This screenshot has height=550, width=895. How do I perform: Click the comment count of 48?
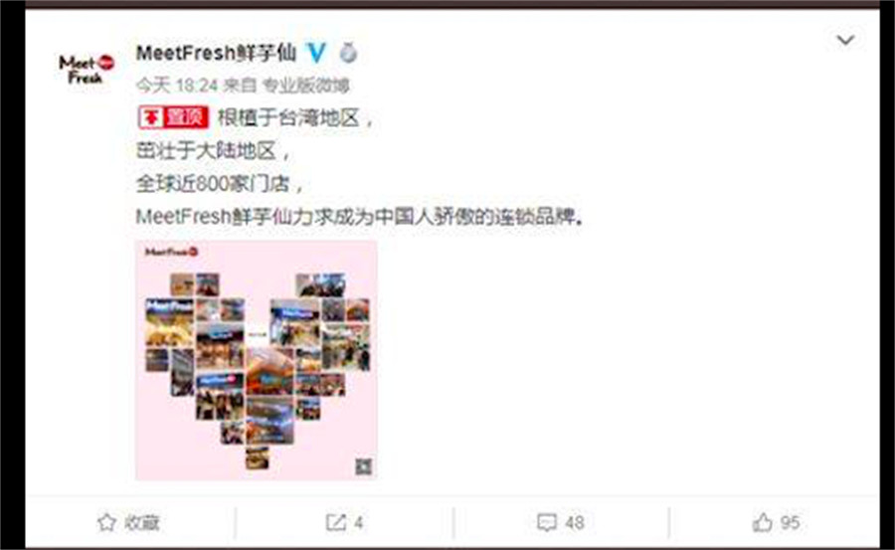point(575,522)
